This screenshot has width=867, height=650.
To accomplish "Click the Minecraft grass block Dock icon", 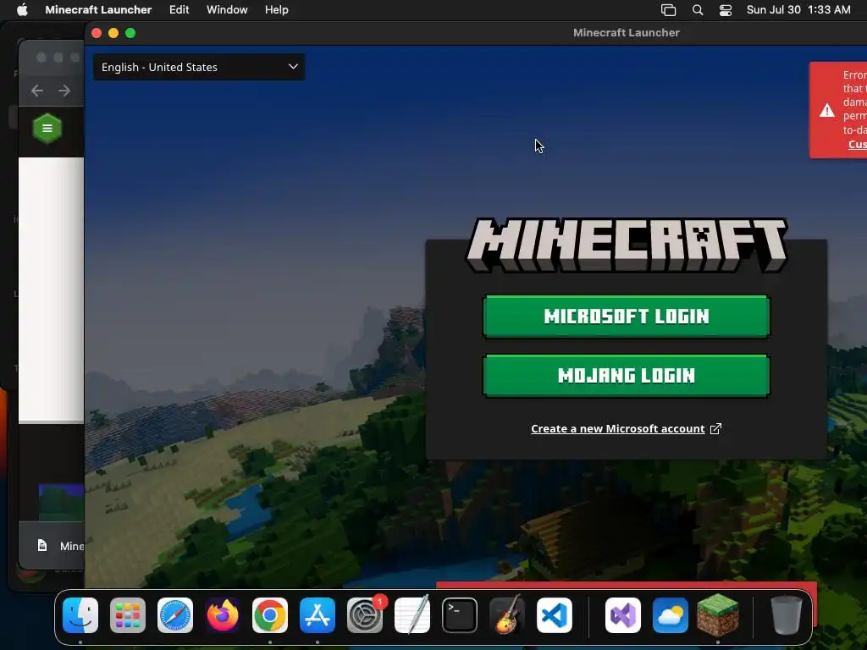I will coord(718,614).
